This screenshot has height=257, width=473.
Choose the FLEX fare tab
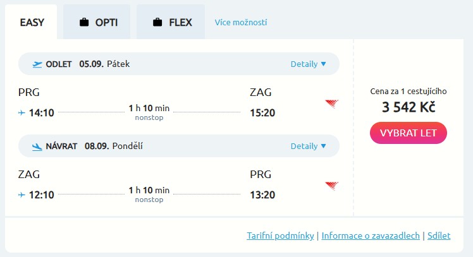[x=171, y=23]
